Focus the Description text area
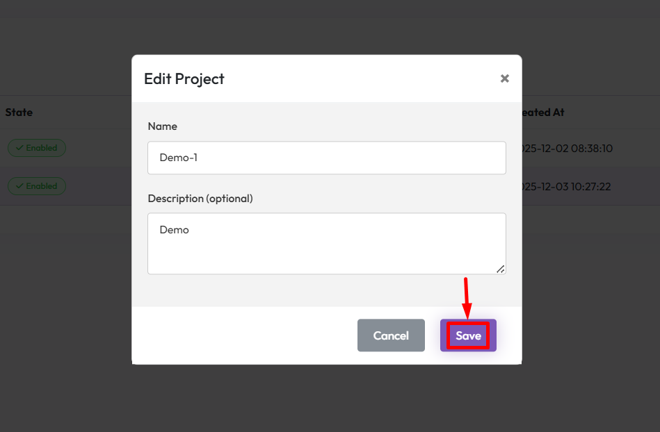 [326, 243]
